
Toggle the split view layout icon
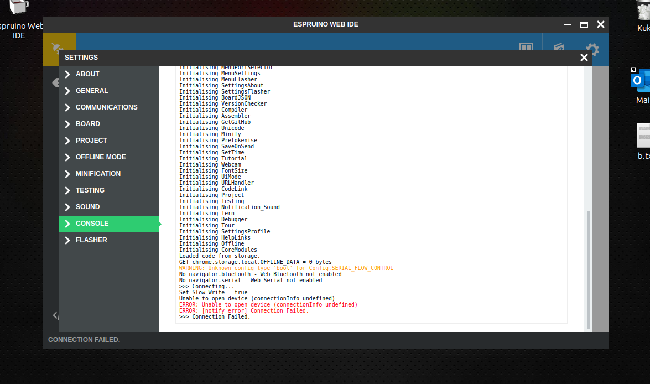526,46
